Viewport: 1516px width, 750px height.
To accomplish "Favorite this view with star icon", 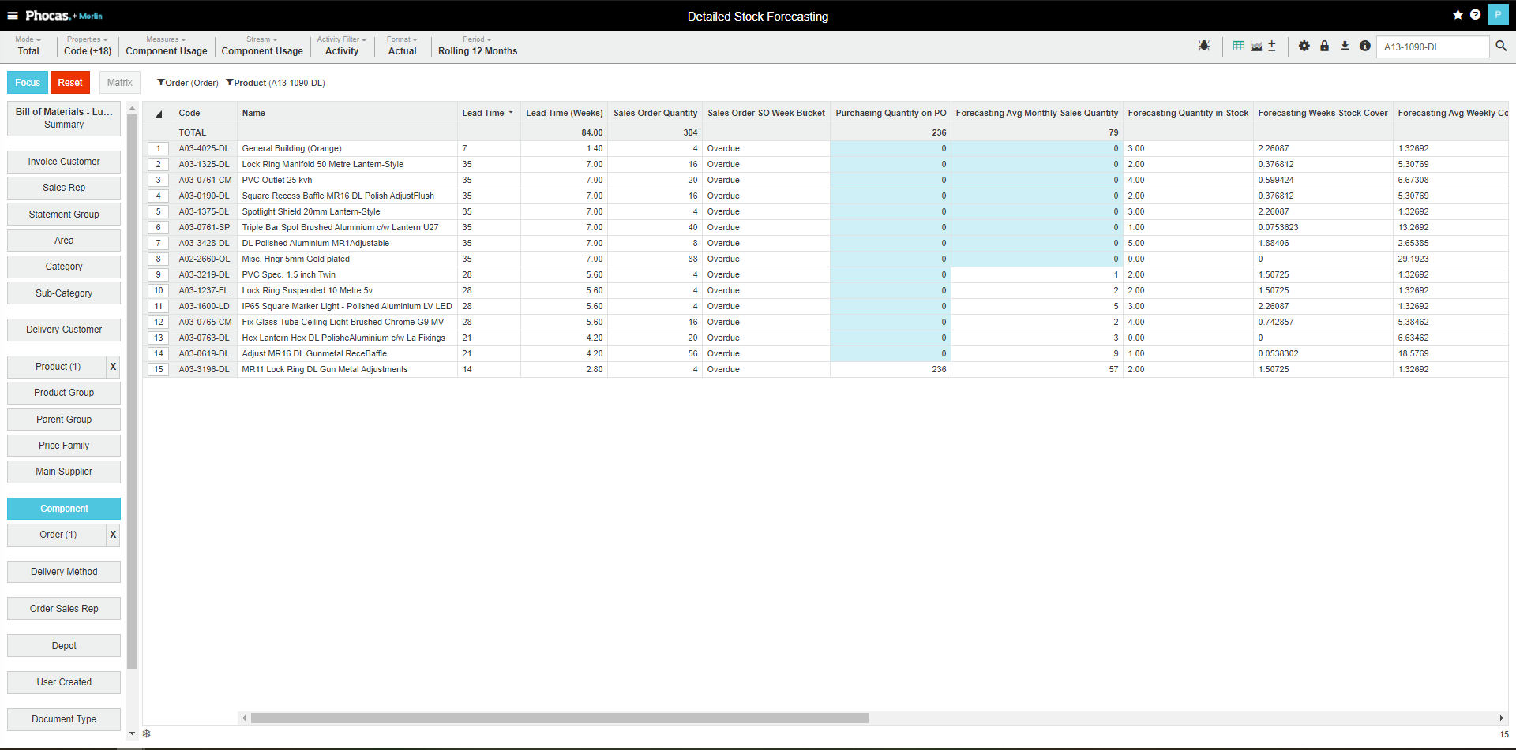I will click(1458, 15).
